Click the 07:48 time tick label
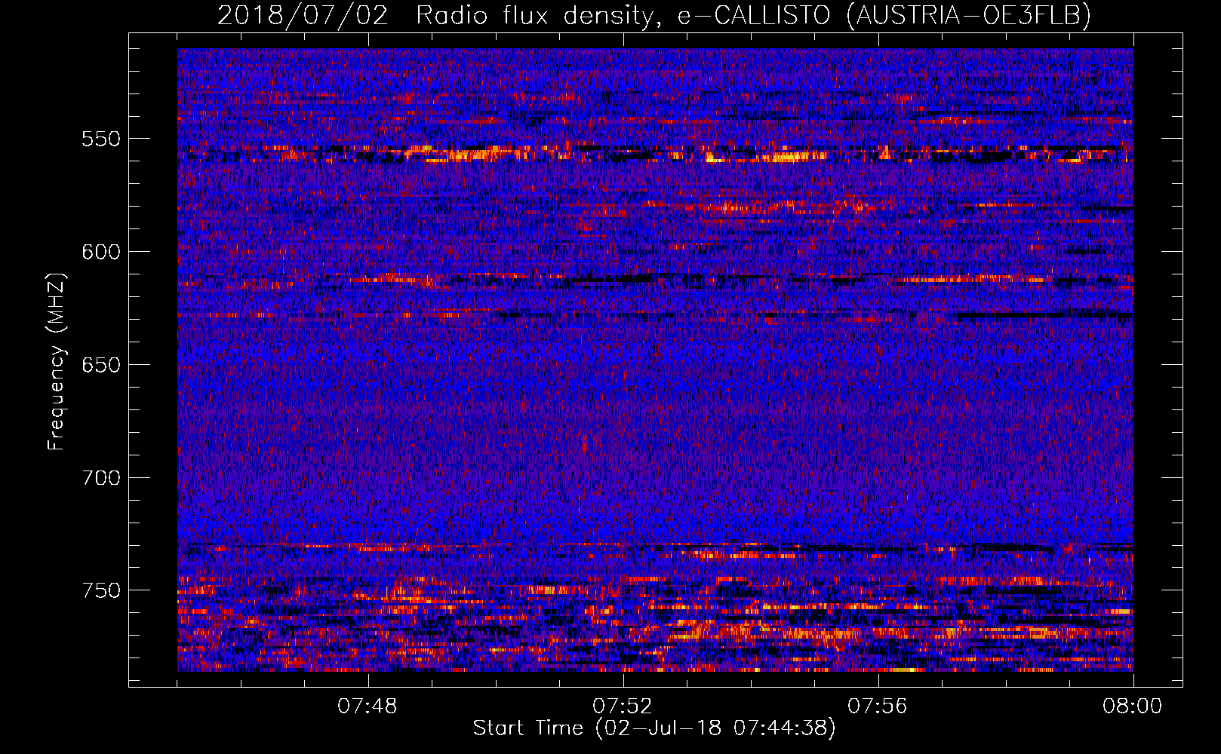The height and width of the screenshot is (754, 1221). 368,706
